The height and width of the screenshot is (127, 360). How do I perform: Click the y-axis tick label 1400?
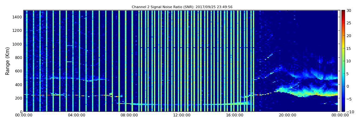point(18,17)
